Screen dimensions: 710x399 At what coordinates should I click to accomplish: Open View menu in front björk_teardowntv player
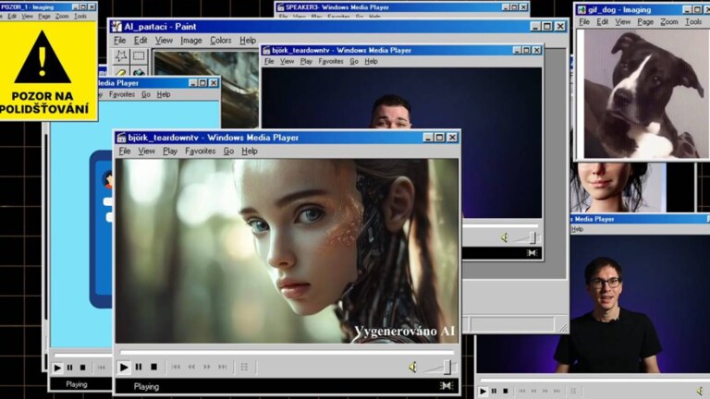(x=146, y=151)
